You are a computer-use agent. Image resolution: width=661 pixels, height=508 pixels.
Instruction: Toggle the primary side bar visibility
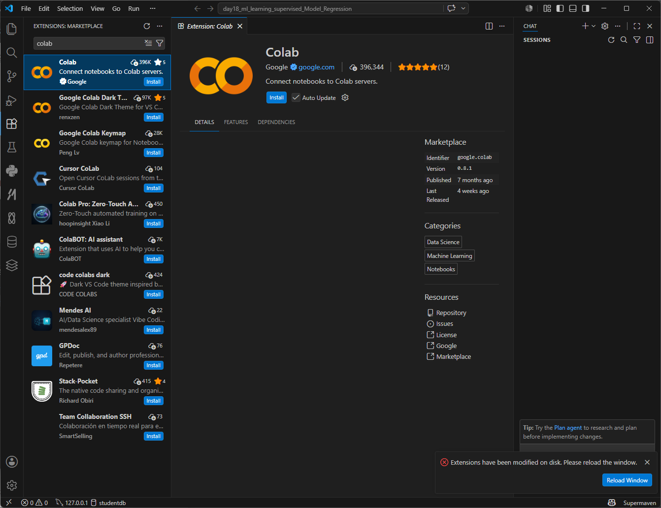click(x=560, y=8)
